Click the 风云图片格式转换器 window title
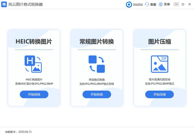This screenshot has width=194, height=136. pyautogui.click(x=26, y=5)
